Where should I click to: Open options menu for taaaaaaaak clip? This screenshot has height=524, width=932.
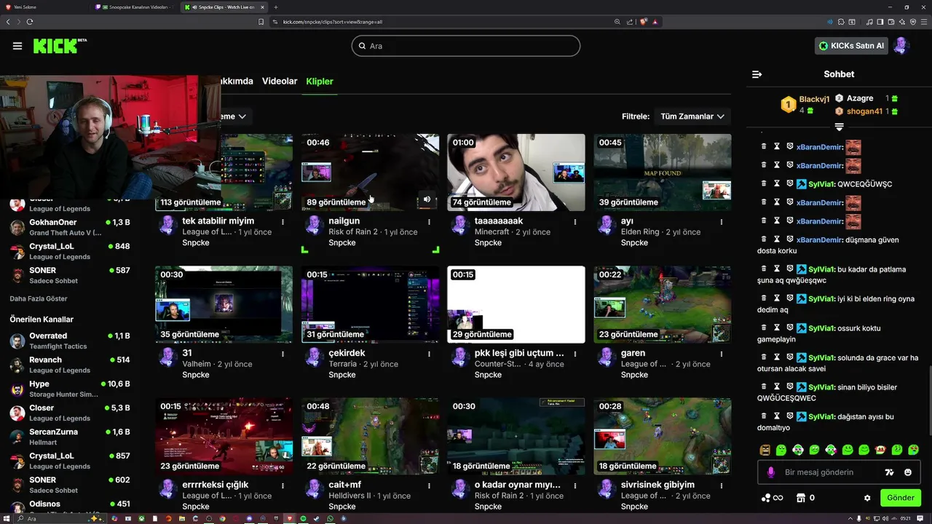click(575, 222)
